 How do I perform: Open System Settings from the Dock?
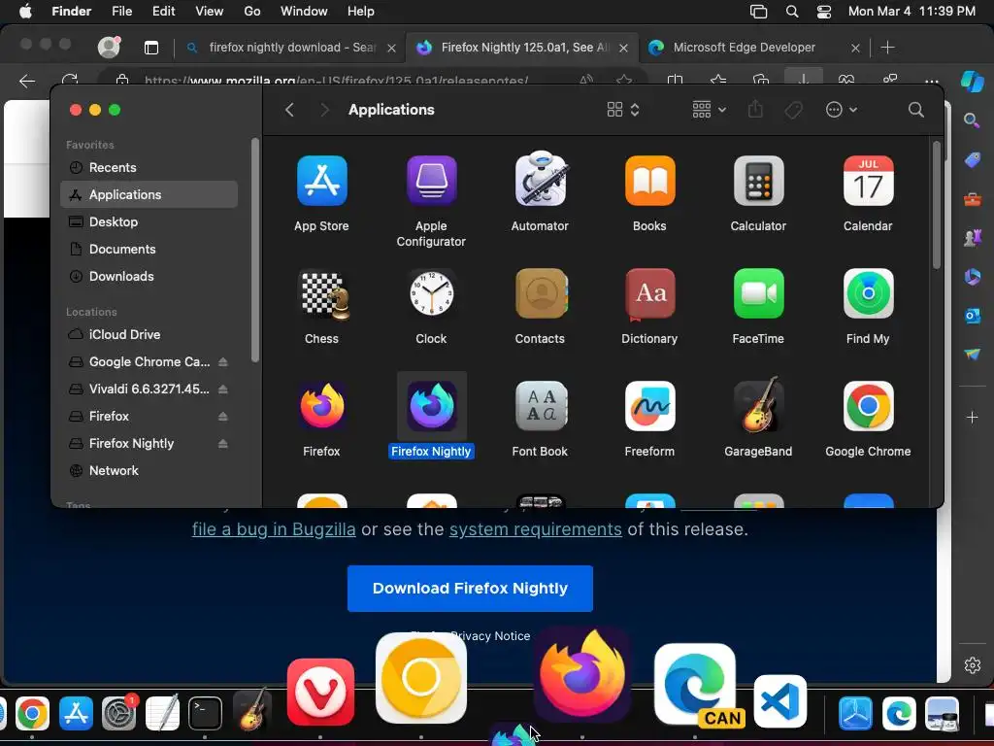coord(119,713)
